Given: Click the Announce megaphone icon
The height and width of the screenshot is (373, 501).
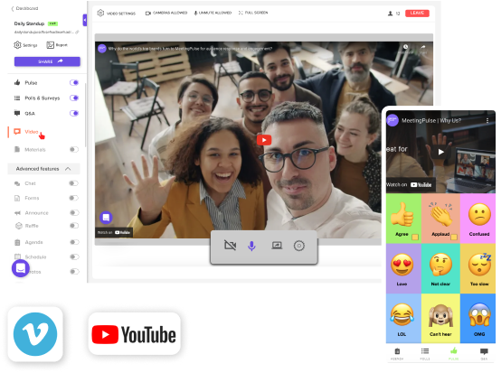Looking at the screenshot, I should pos(17,213).
